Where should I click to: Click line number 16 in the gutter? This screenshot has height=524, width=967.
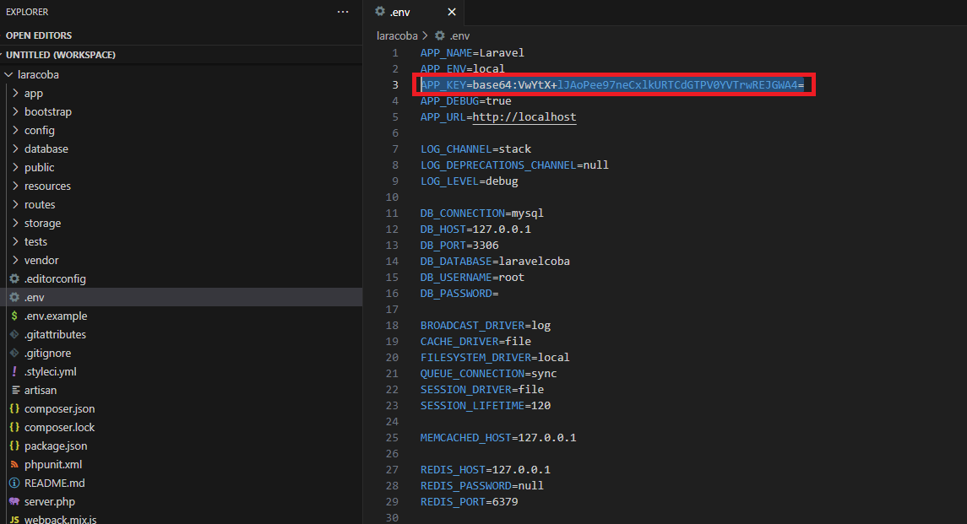[x=392, y=293]
